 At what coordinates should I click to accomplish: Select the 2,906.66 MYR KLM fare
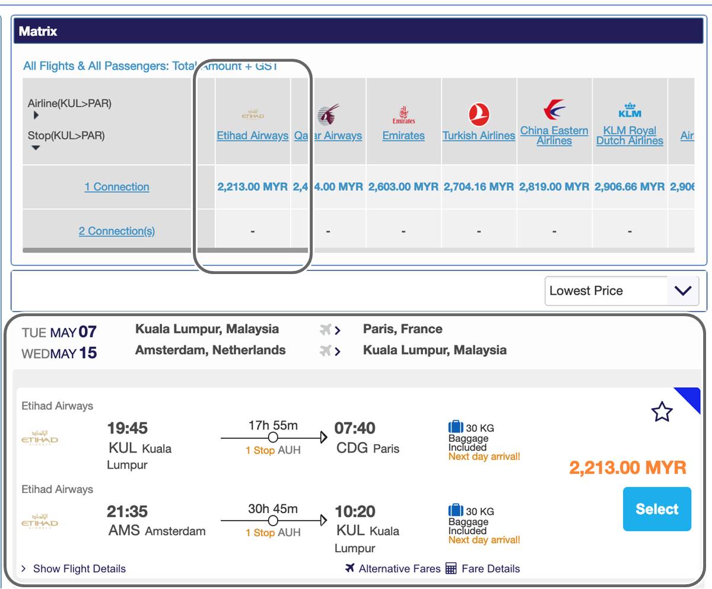(630, 186)
